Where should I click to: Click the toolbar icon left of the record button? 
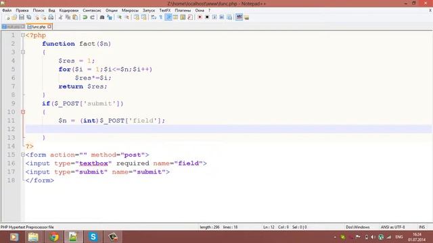tap(190, 18)
